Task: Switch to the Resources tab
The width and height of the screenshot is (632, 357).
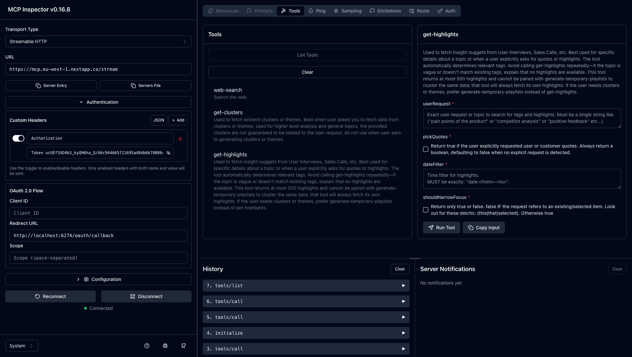Action: (x=223, y=11)
